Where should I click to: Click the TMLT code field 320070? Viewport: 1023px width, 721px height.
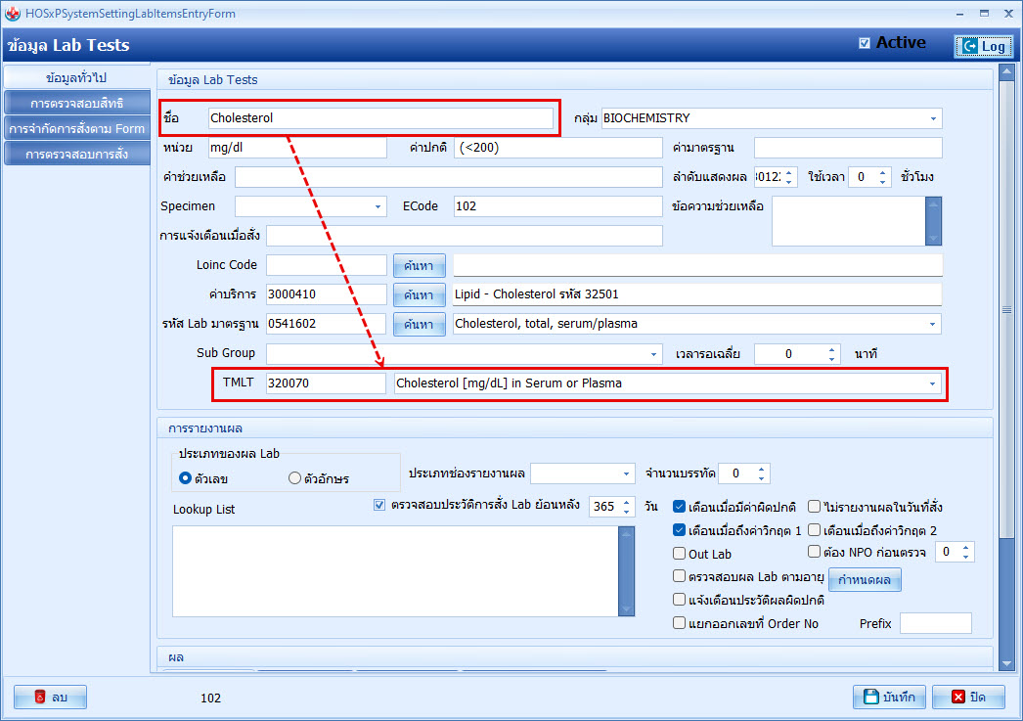click(327, 383)
